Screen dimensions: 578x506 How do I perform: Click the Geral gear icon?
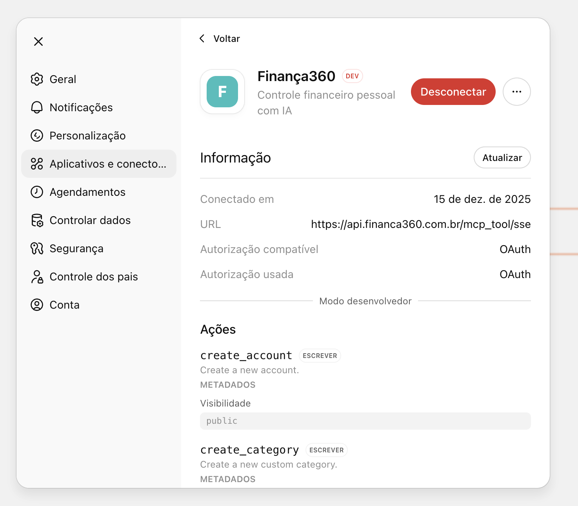[x=37, y=79]
